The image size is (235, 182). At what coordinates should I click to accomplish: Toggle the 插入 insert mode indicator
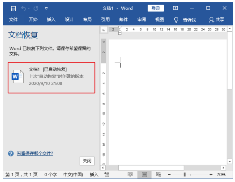point(94,175)
